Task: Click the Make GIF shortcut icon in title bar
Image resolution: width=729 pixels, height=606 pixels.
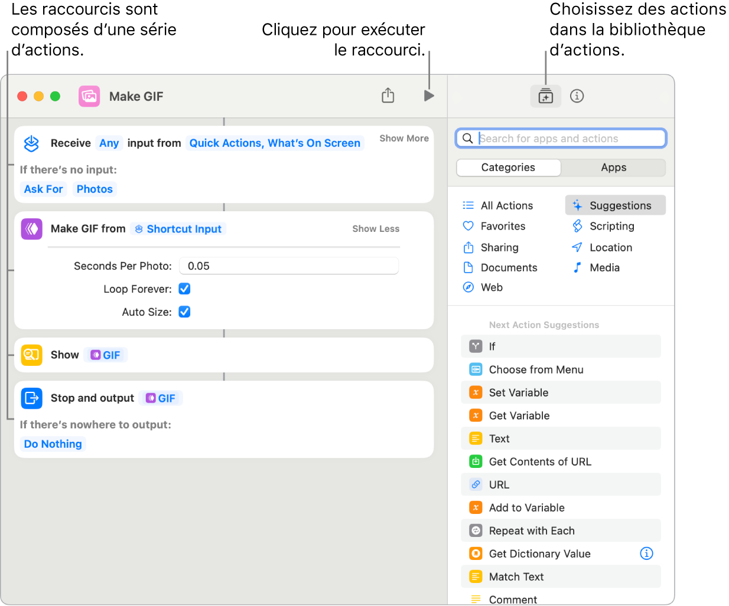Action: click(x=89, y=96)
